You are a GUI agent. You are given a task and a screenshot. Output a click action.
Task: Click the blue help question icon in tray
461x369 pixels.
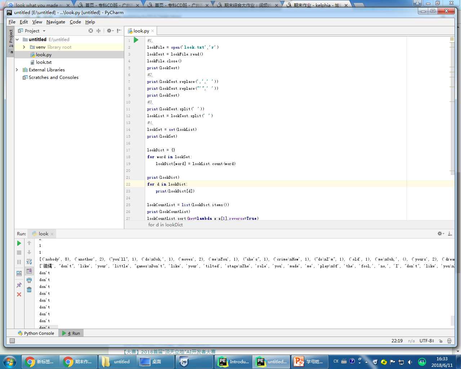click(x=352, y=361)
